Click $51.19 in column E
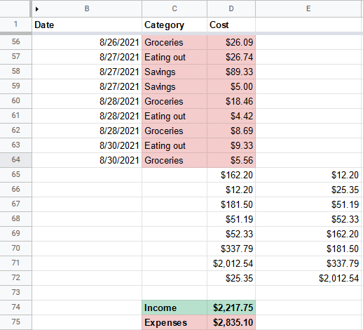363x330 pixels. click(308, 204)
